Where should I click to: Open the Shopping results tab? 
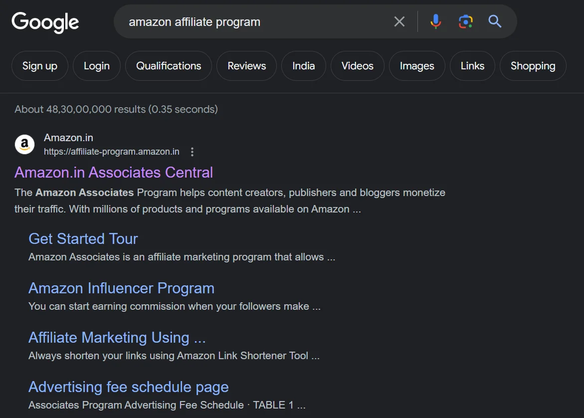[533, 66]
